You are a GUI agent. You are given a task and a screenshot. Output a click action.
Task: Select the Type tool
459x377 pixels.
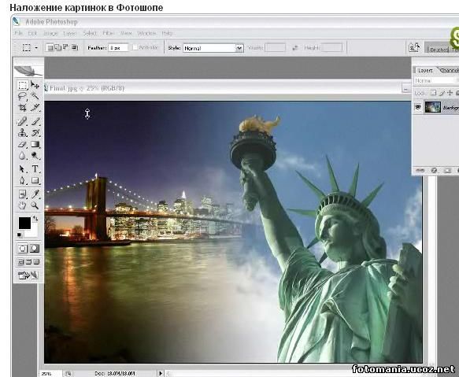pyautogui.click(x=35, y=169)
